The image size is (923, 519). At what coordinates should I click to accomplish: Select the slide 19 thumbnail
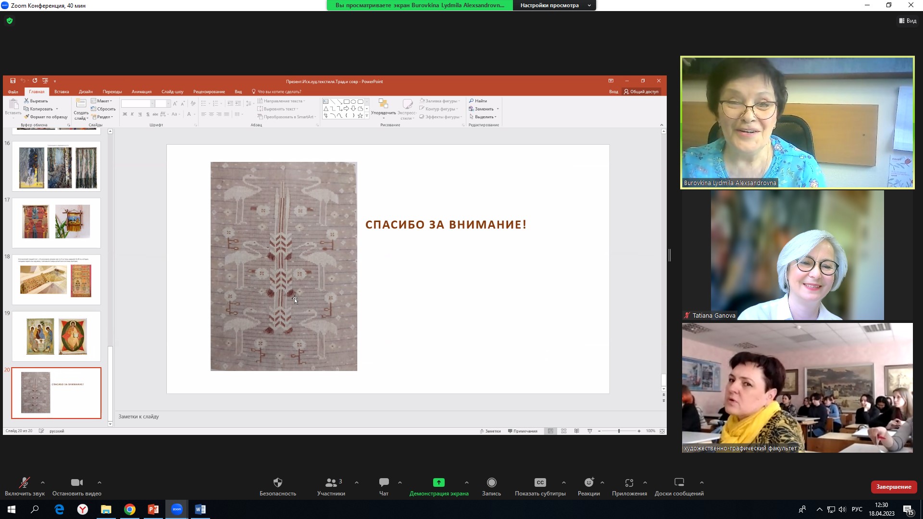pos(56,336)
